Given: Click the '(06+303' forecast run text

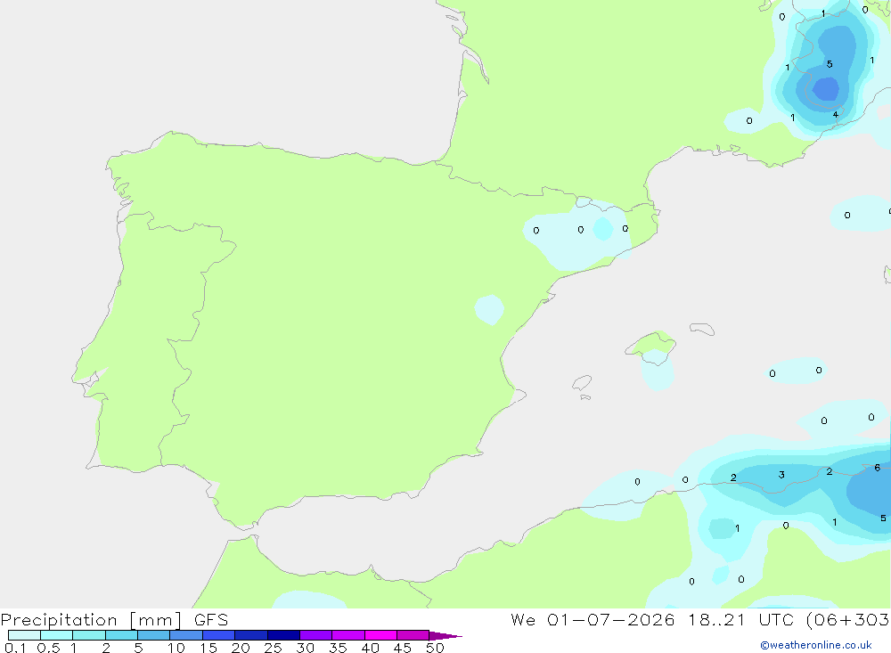Looking at the screenshot, I should 847,620.
